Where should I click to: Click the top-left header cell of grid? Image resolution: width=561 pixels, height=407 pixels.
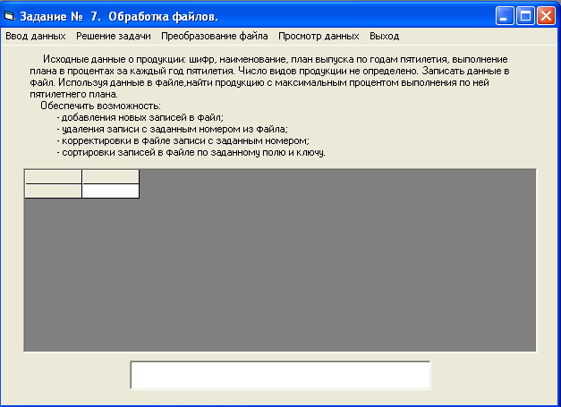(x=54, y=177)
